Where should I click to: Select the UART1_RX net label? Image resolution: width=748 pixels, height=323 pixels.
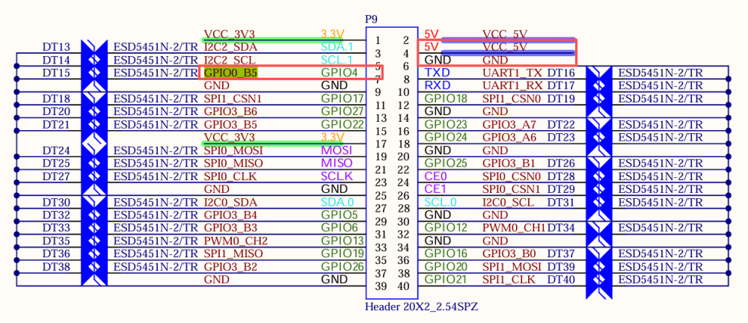click(512, 86)
